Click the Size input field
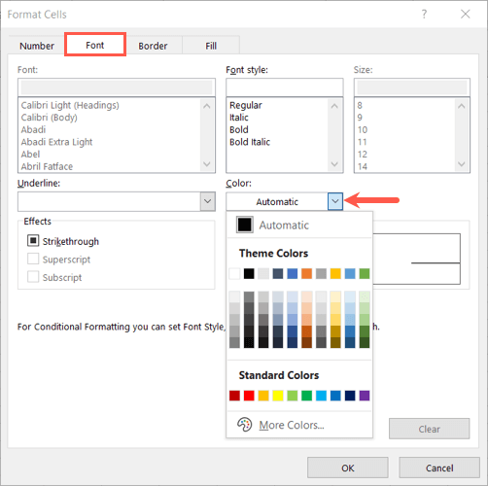The image size is (488, 486). pos(412,87)
